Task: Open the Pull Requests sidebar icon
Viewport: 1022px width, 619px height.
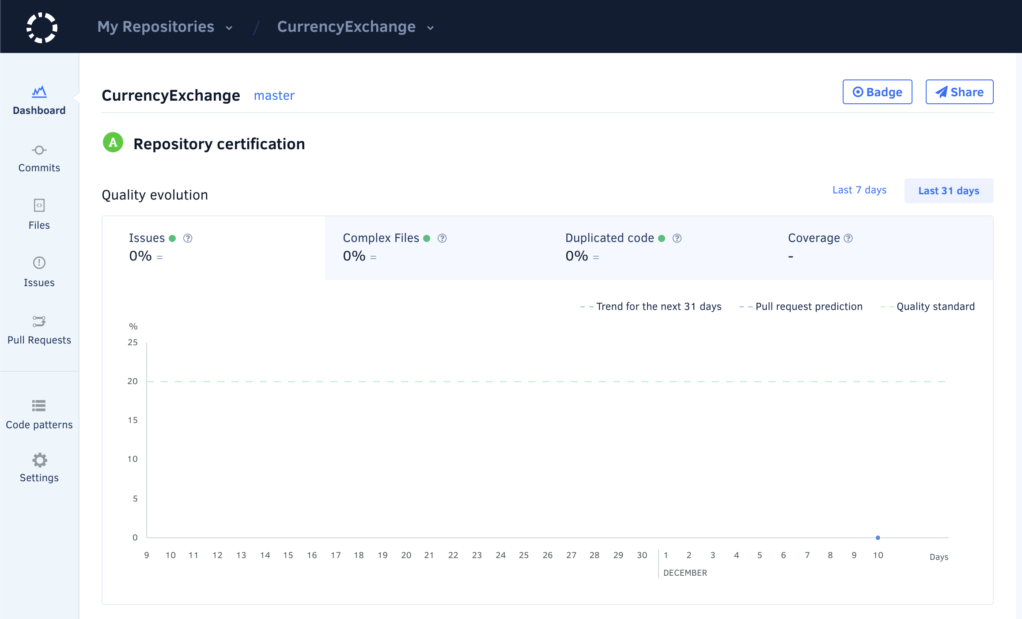Action: pyautogui.click(x=39, y=321)
